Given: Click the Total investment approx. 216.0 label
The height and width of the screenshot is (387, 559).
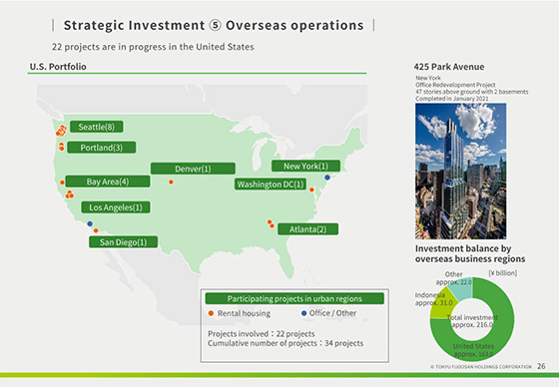Looking at the screenshot, I should click(x=472, y=321).
